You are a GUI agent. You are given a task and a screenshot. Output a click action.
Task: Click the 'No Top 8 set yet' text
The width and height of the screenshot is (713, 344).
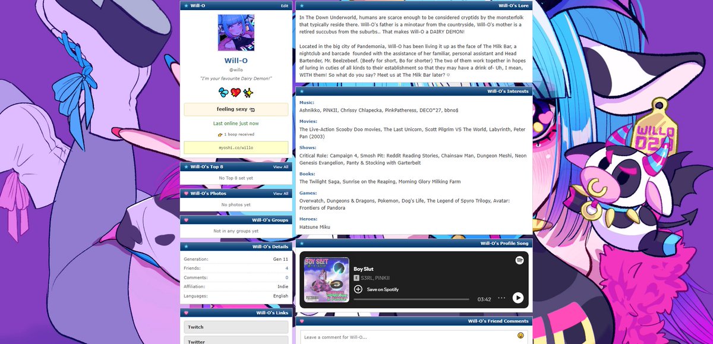click(x=236, y=178)
